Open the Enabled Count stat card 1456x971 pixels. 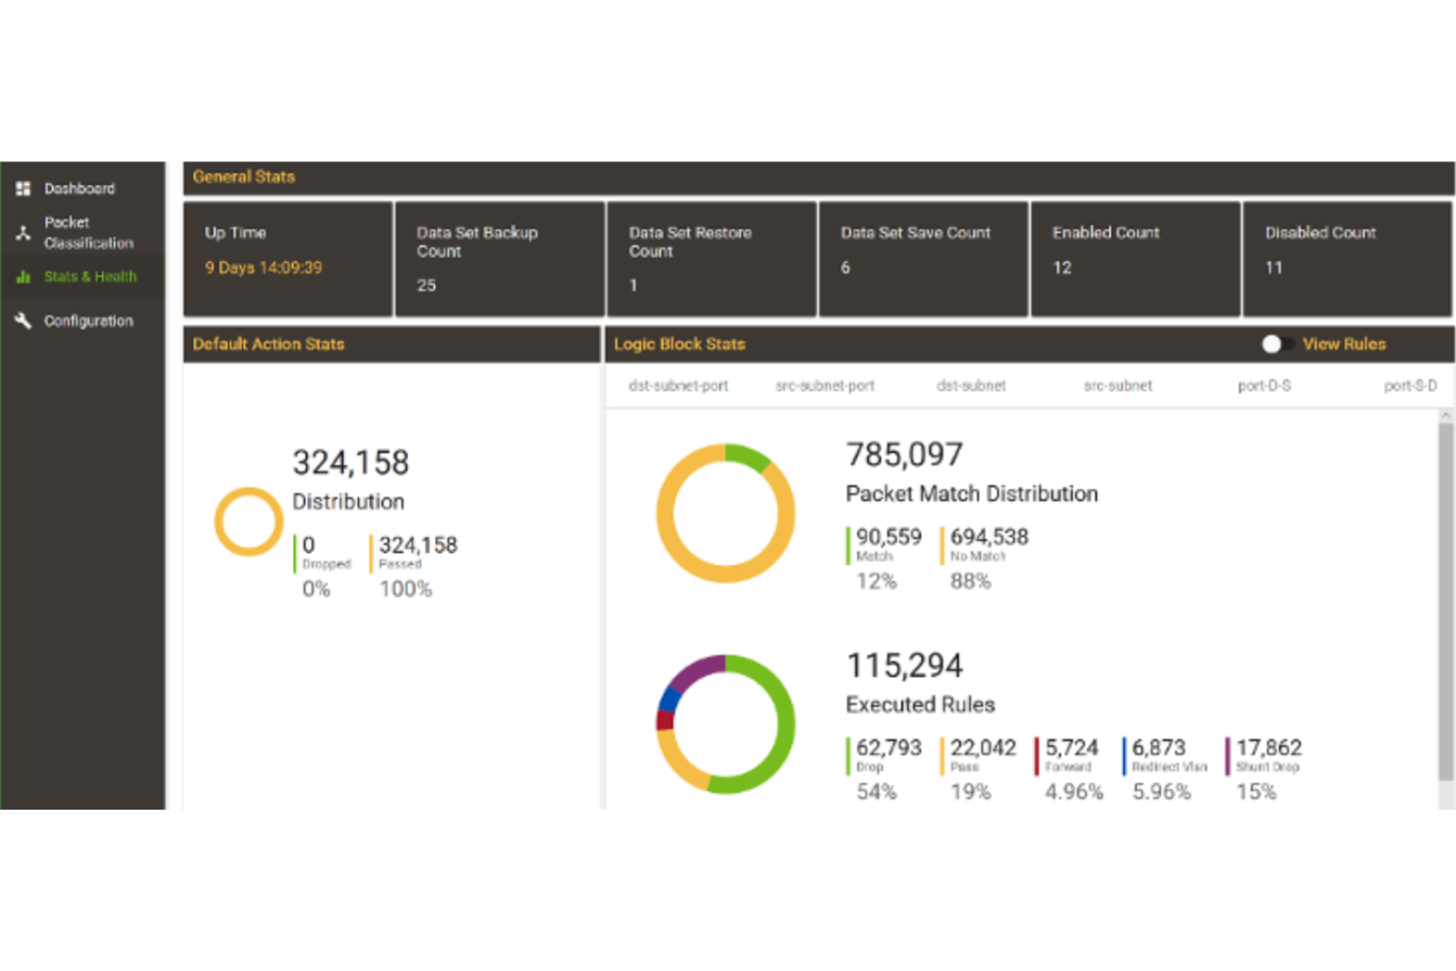point(1135,259)
